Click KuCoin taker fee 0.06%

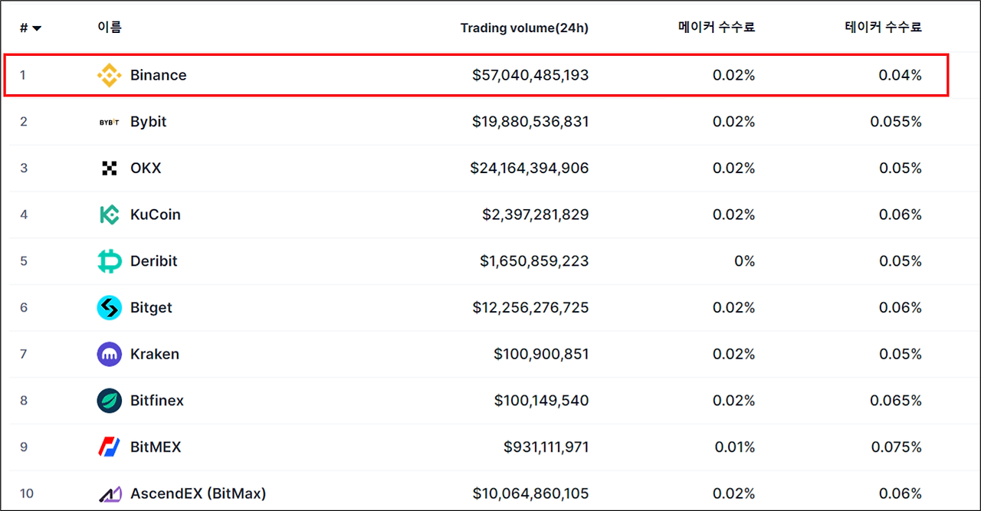[900, 215]
